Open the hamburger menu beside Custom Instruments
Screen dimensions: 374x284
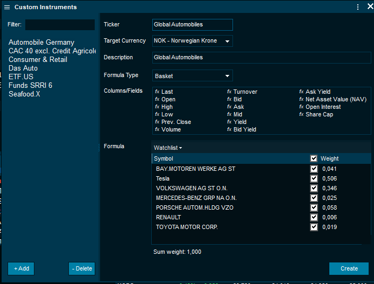click(7, 7)
